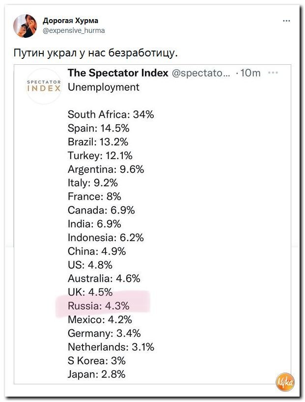Viewport: 305px width, 402px height.
Task: Open The Spectator Index account name
Action: pyautogui.click(x=118, y=73)
